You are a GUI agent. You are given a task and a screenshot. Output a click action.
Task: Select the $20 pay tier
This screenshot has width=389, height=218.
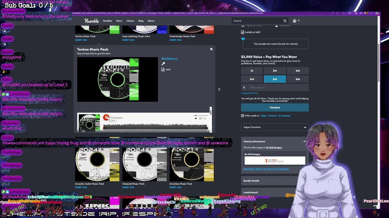point(298,71)
